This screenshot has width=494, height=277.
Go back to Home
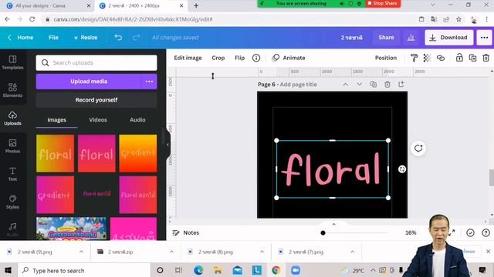pos(21,38)
